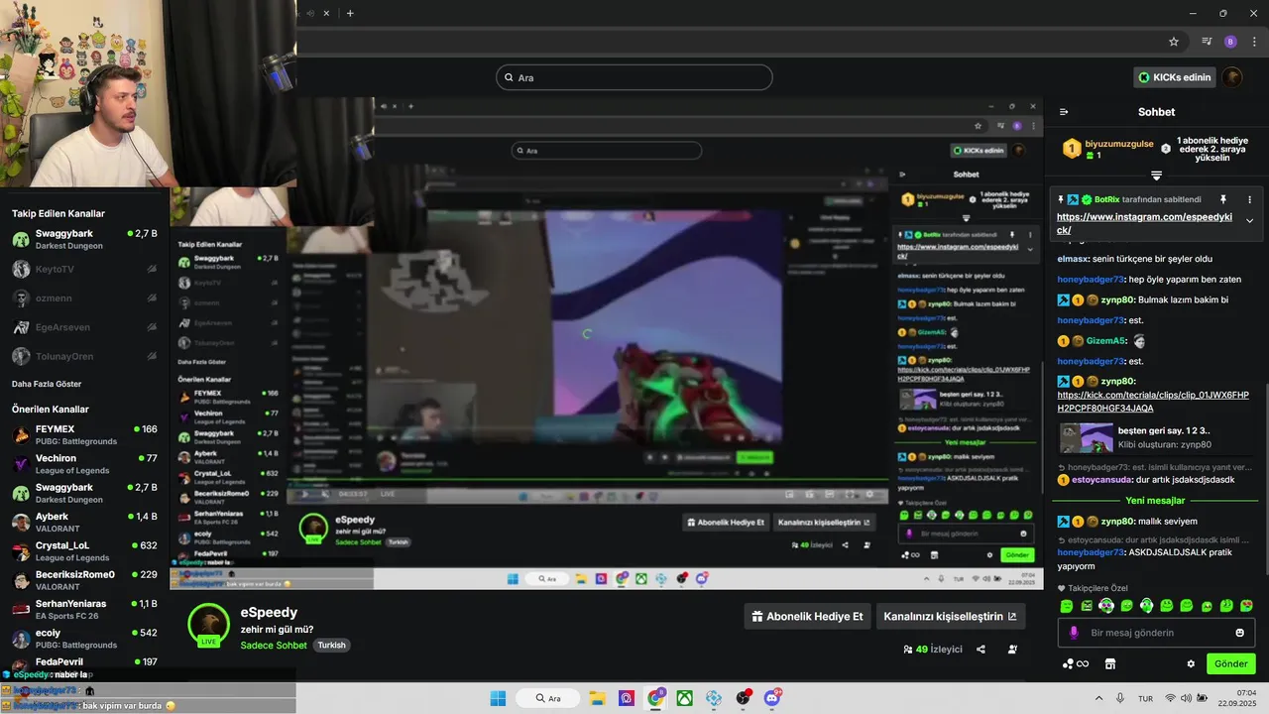Open the ozmenn followed channel
The width and height of the screenshot is (1269, 714).
tap(84, 297)
